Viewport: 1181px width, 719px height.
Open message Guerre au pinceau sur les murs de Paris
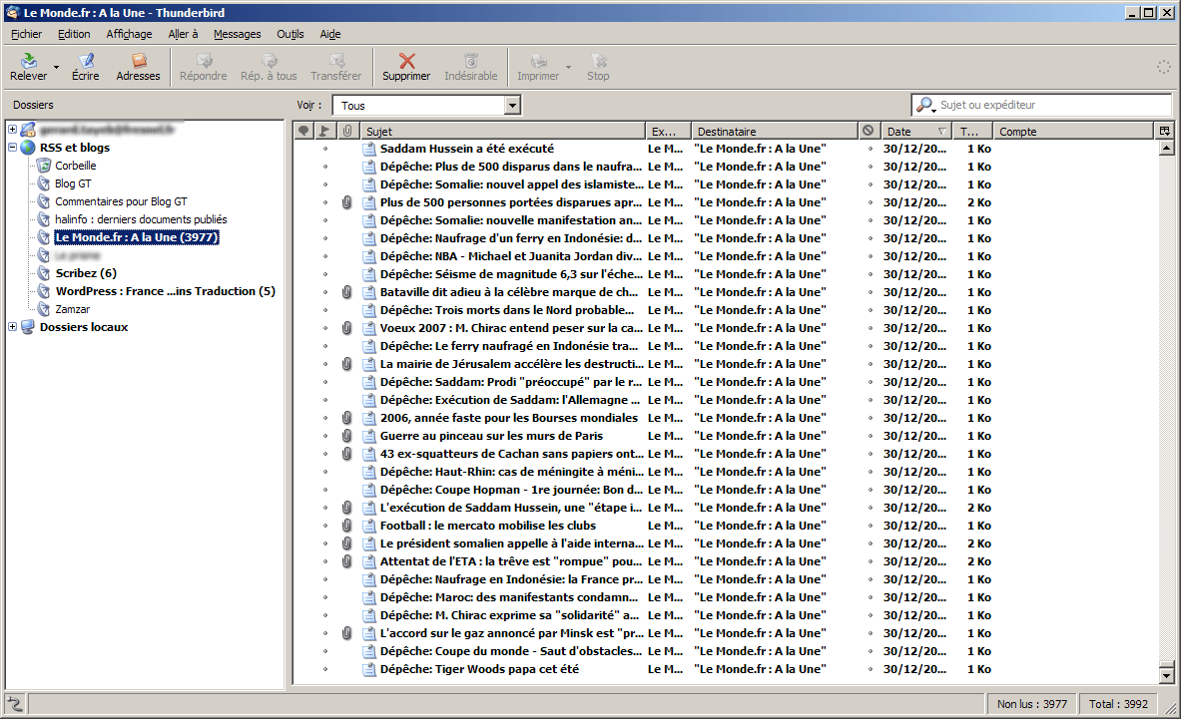[x=491, y=436]
